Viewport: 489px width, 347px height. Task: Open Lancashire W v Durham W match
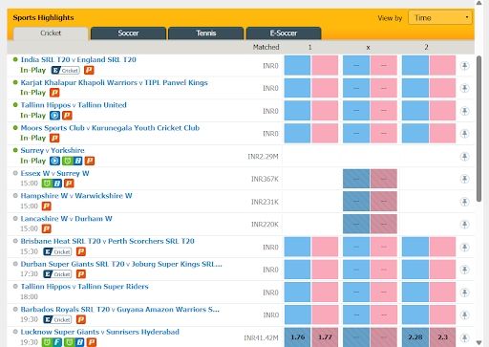(x=66, y=219)
